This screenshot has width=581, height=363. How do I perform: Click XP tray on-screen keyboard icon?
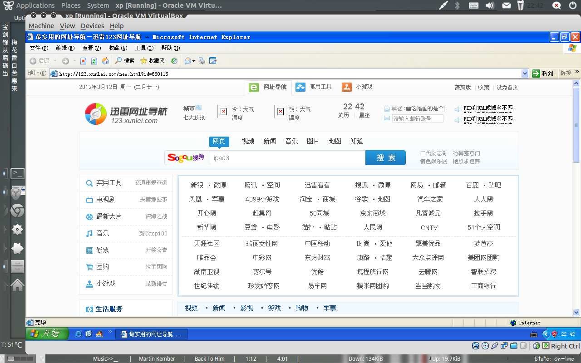coord(534,334)
